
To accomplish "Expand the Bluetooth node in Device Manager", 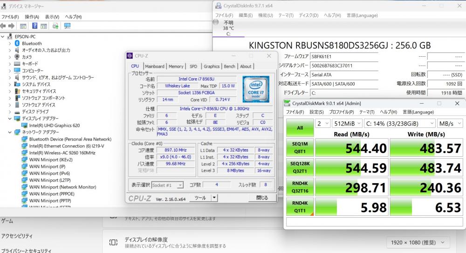I will (9, 43).
